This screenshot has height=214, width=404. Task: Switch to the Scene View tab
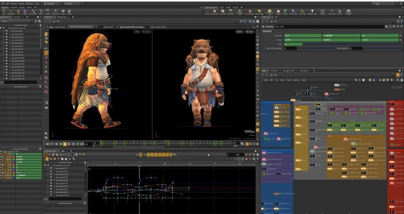click(48, 17)
